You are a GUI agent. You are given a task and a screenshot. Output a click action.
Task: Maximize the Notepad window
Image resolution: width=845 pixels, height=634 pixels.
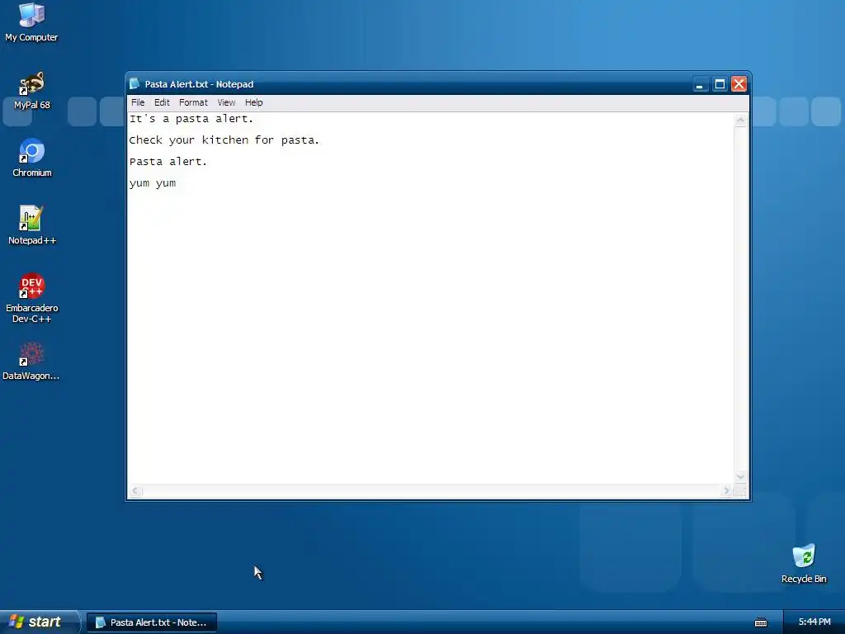click(x=720, y=84)
